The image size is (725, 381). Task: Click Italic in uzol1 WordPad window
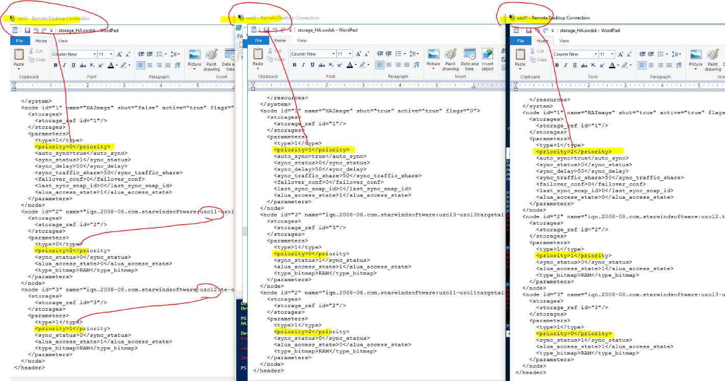pyautogui.click(x=565, y=65)
